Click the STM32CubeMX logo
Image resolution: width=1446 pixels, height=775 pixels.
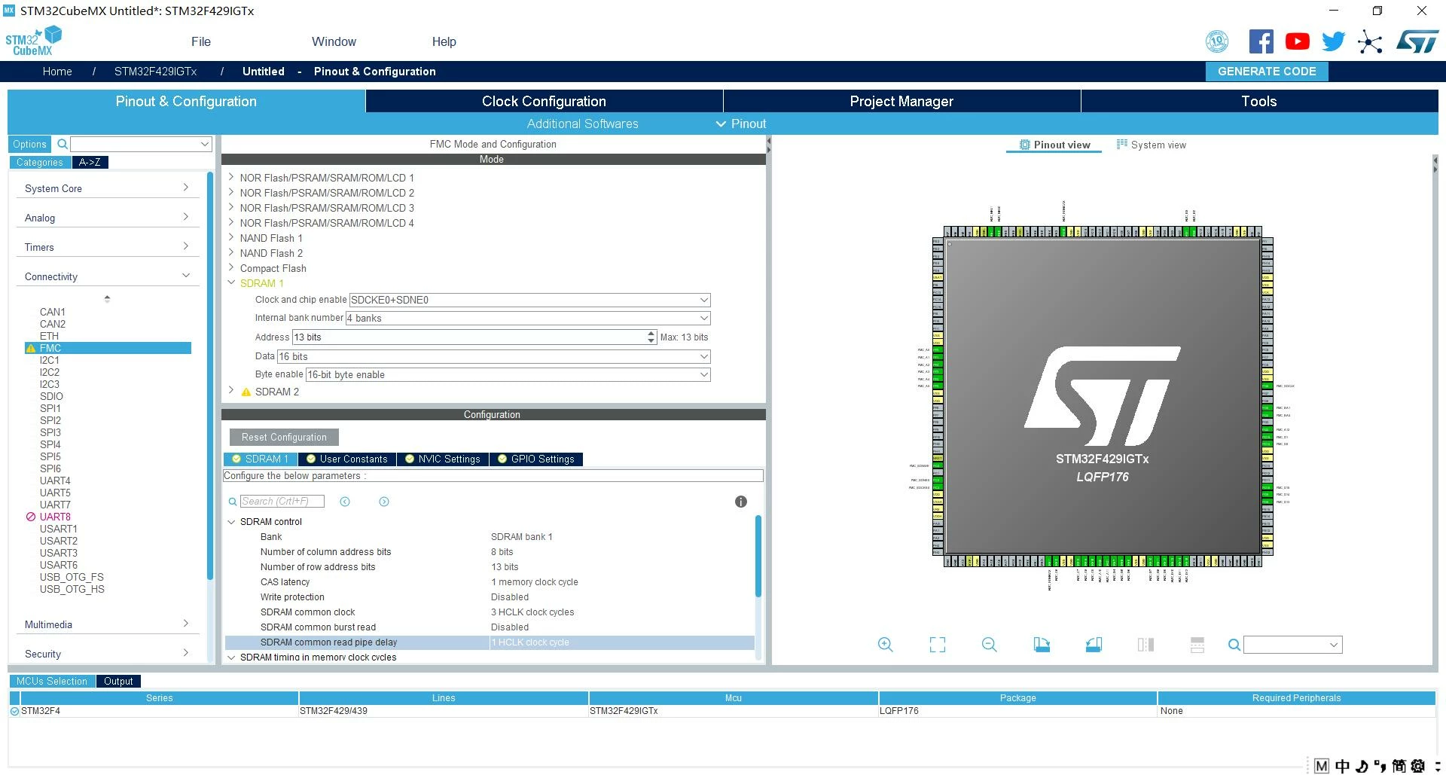34,41
